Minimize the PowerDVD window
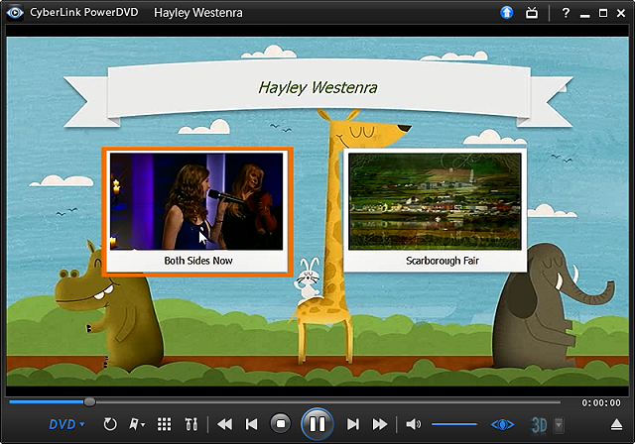 pyautogui.click(x=584, y=14)
